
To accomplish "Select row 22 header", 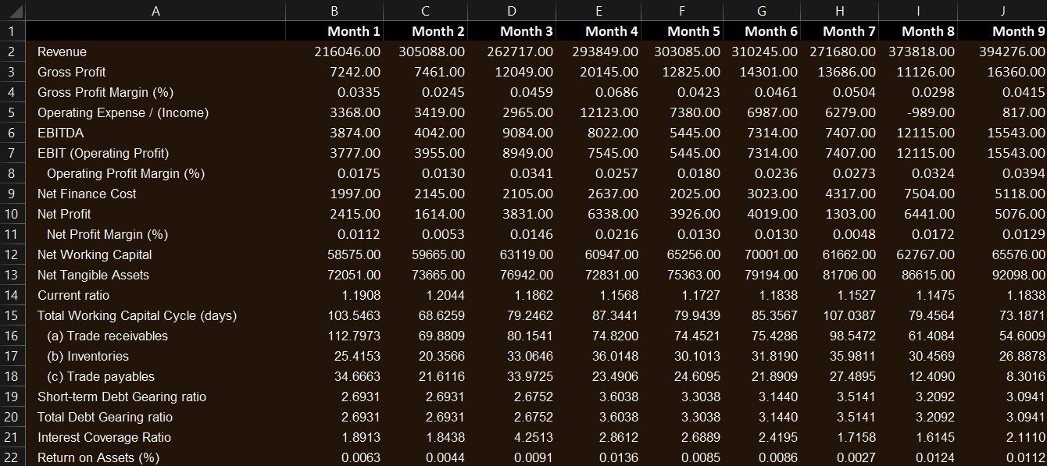I will 13,457.
